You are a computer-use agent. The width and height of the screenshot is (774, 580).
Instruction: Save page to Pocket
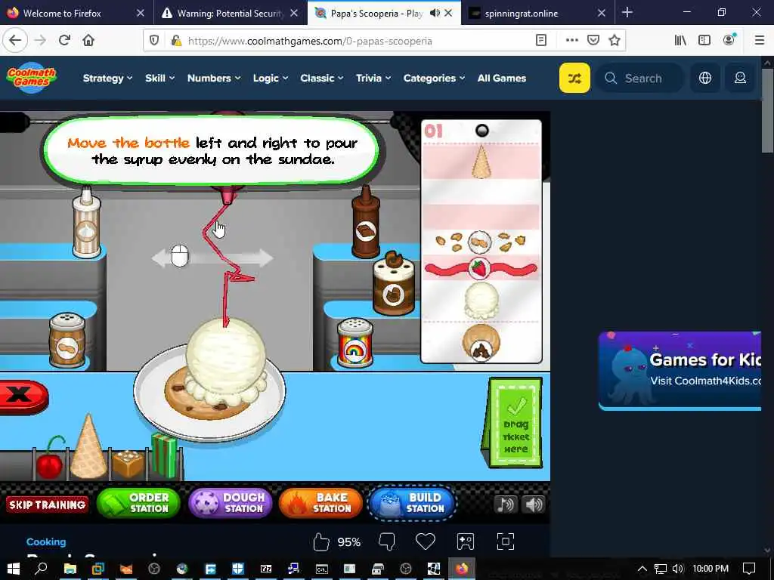click(x=593, y=41)
